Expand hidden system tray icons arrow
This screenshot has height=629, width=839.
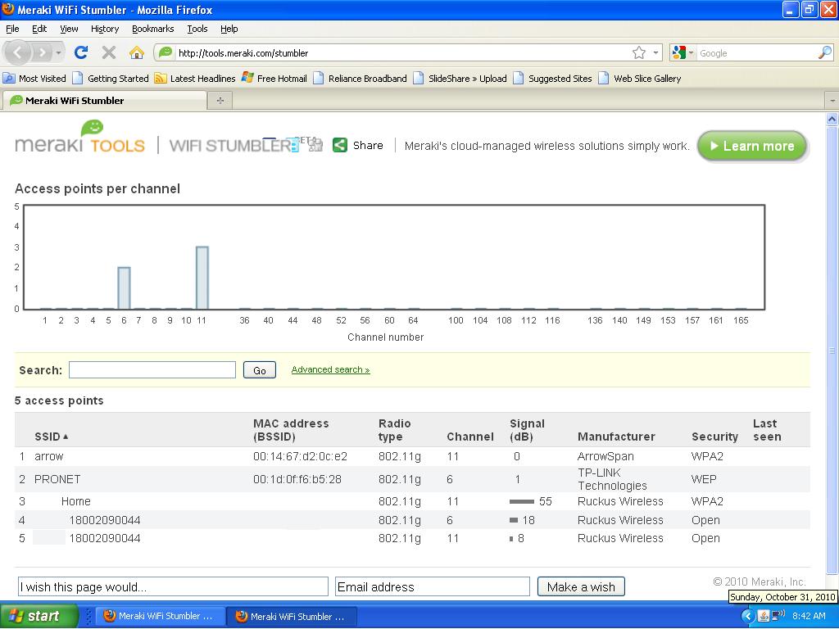747,616
